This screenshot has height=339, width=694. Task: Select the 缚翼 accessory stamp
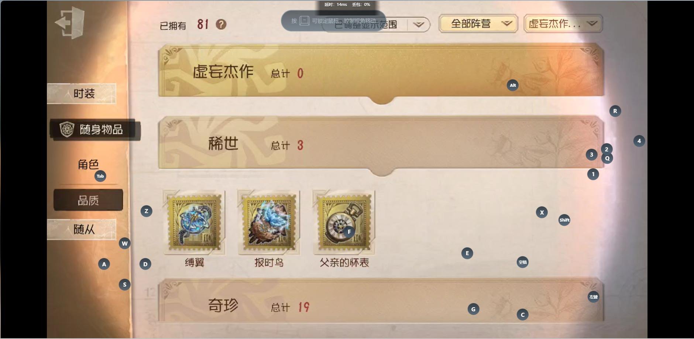point(194,222)
